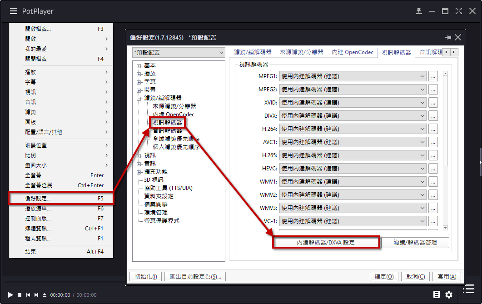Image resolution: width=482 pixels, height=304 pixels.
Task: Close the preferences dialog
Action: [x=458, y=38]
